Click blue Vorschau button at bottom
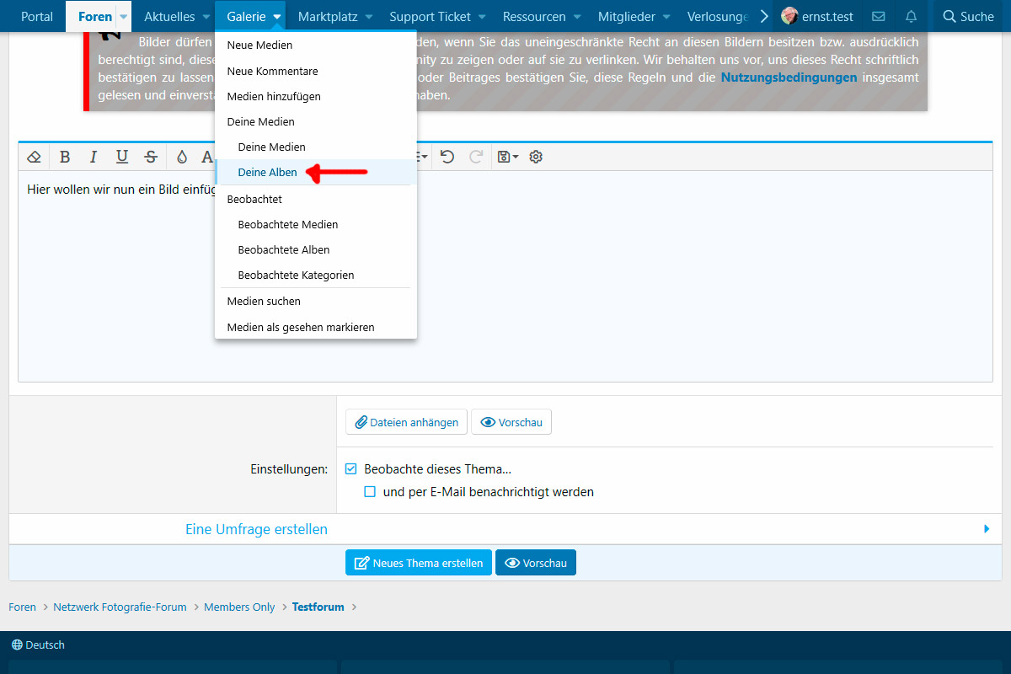Viewport: 1011px width, 674px height. [536, 563]
